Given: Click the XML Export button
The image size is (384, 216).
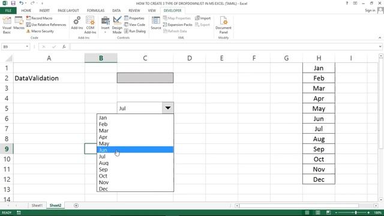Looking at the screenshot, I should [202, 25].
